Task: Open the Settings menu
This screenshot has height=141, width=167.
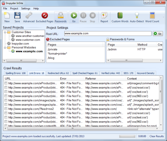Action: click(x=26, y=9)
